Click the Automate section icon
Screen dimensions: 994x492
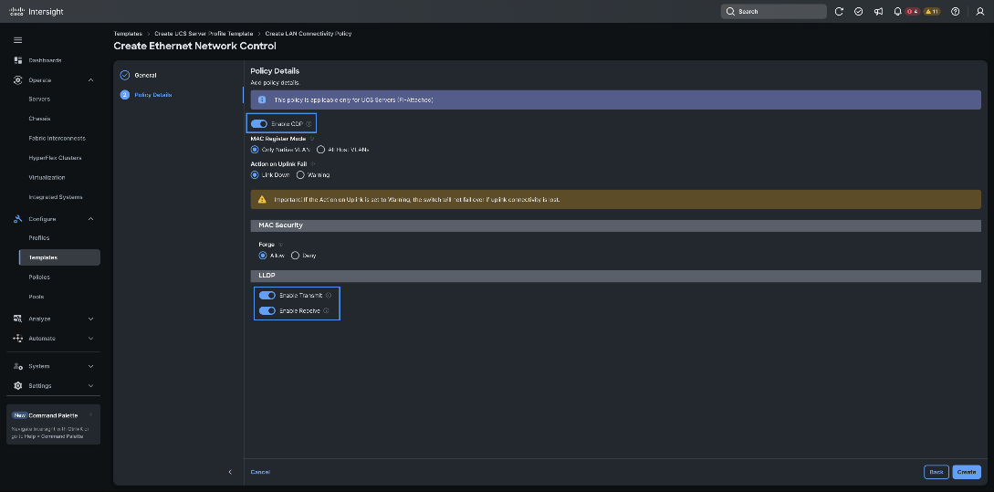17,338
